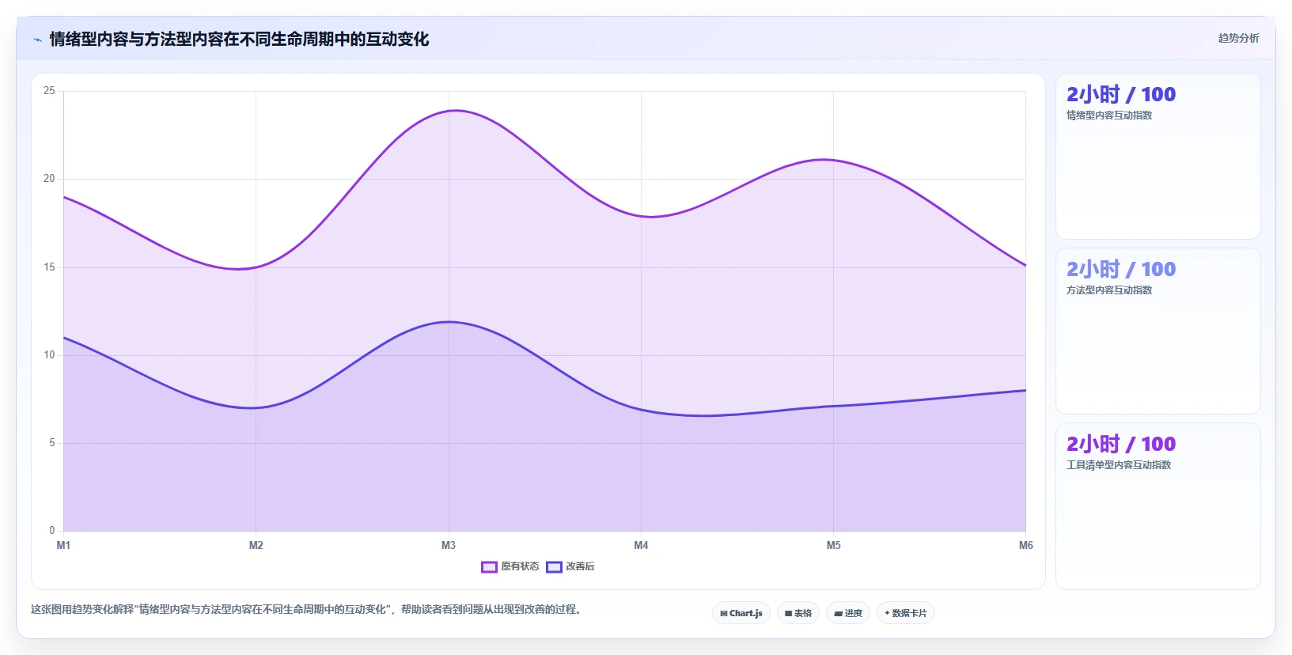Select the 方法型内容互动指数 card
Screen dimensions: 1292x655
click(1158, 331)
